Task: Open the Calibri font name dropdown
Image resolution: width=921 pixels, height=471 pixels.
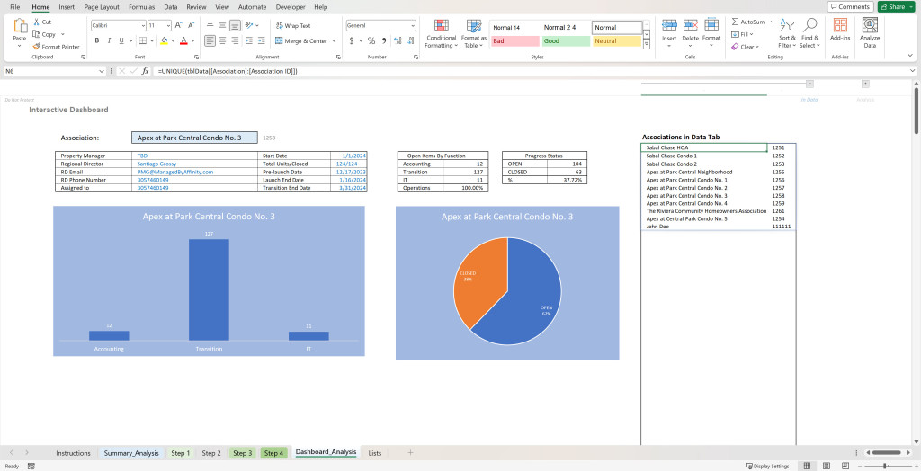Action: [143, 25]
